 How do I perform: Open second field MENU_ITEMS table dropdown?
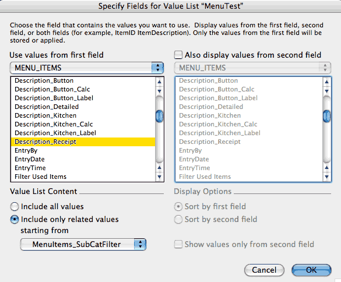(252, 68)
